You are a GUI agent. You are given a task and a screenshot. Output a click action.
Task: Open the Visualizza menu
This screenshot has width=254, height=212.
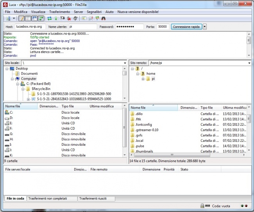coord(38,12)
